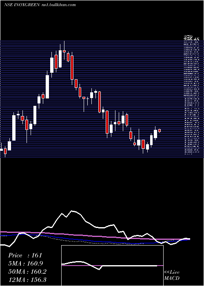
Task: Click the NSE INOXGREEN chart title text
Action: [x=22, y=5]
